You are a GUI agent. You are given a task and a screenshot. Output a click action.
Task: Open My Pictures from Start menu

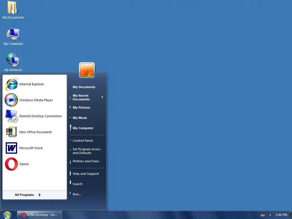81,108
